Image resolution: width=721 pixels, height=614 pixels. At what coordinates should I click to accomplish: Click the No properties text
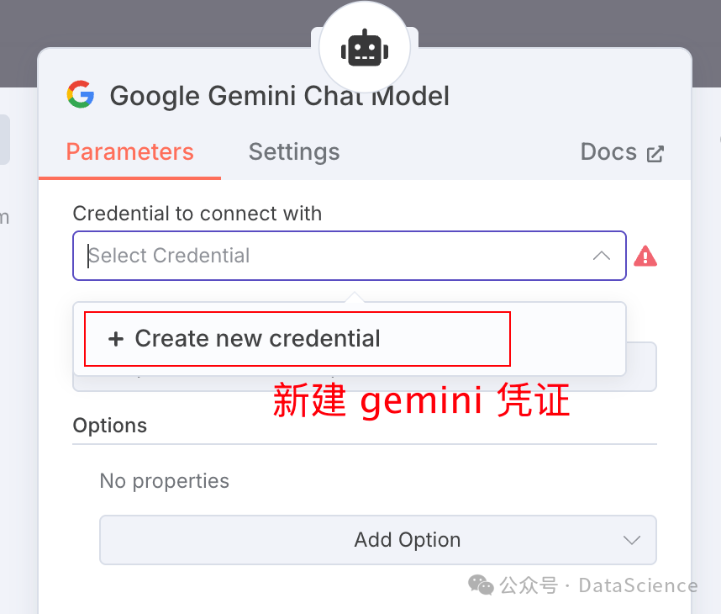coord(165,481)
